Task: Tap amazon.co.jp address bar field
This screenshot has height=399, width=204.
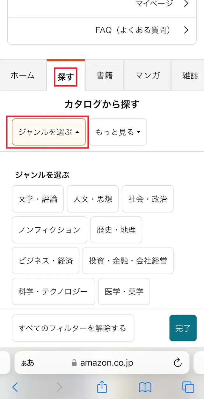Action: [106, 362]
